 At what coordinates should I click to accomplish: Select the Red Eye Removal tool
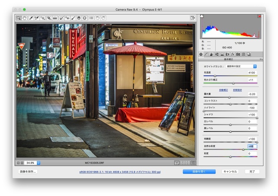point(67,18)
